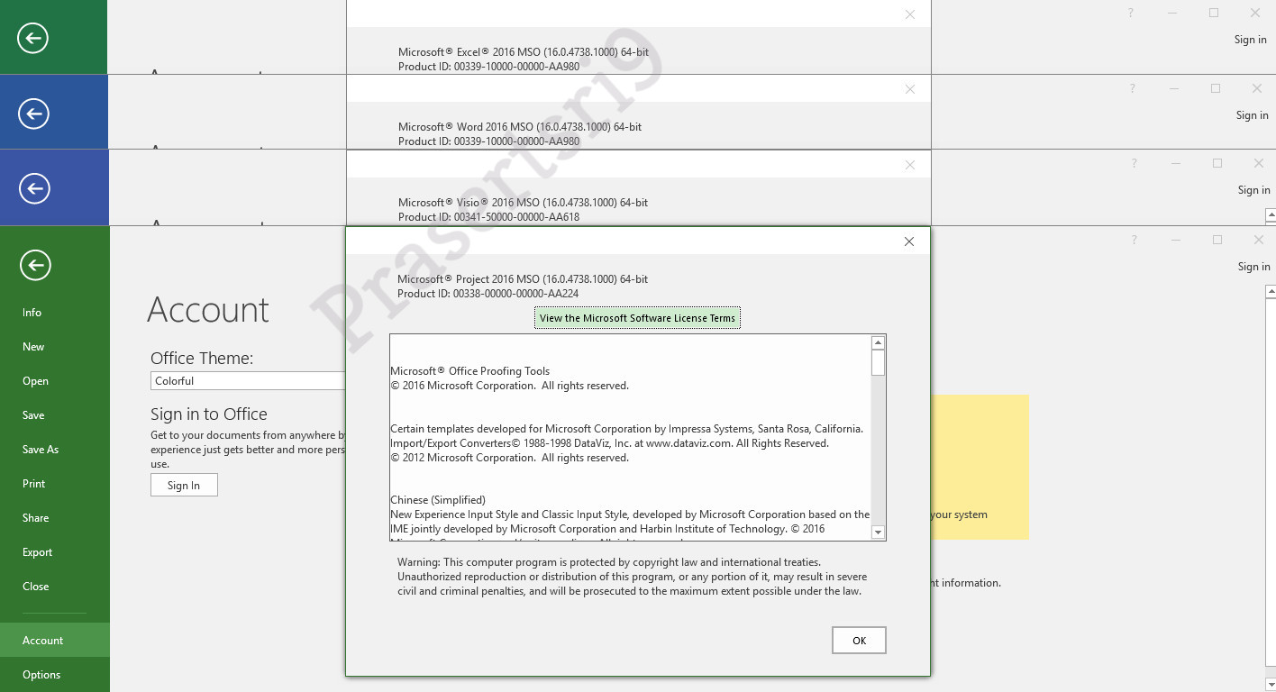
Task: Open Options from the sidebar
Action: coord(54,675)
